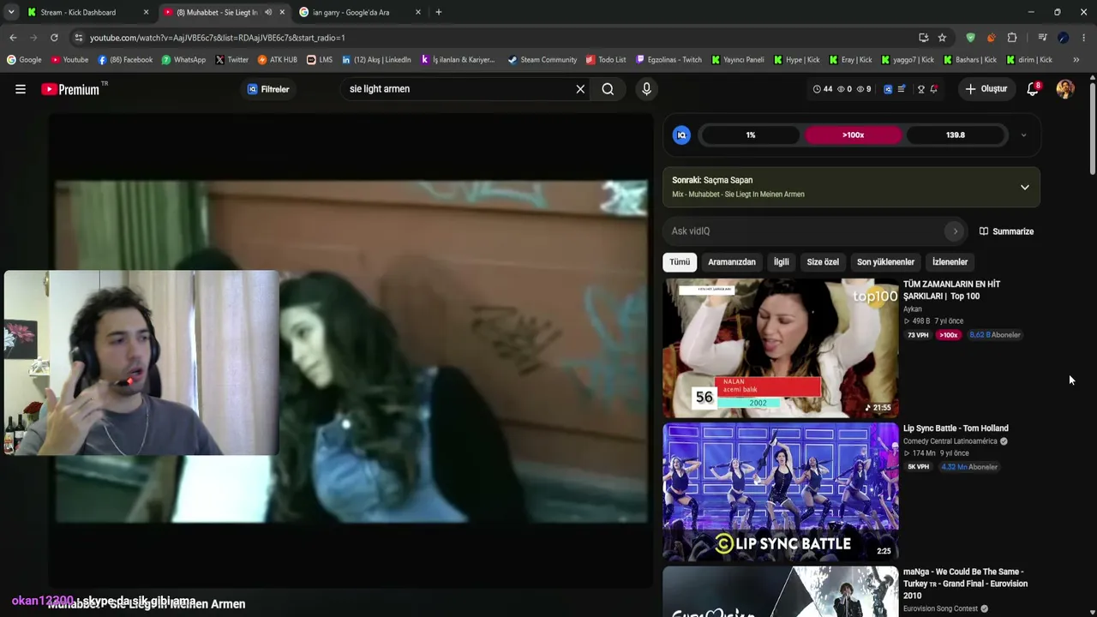Open maNga We Could Be The Same video title
Screen dimensions: 1097x617
965,584
